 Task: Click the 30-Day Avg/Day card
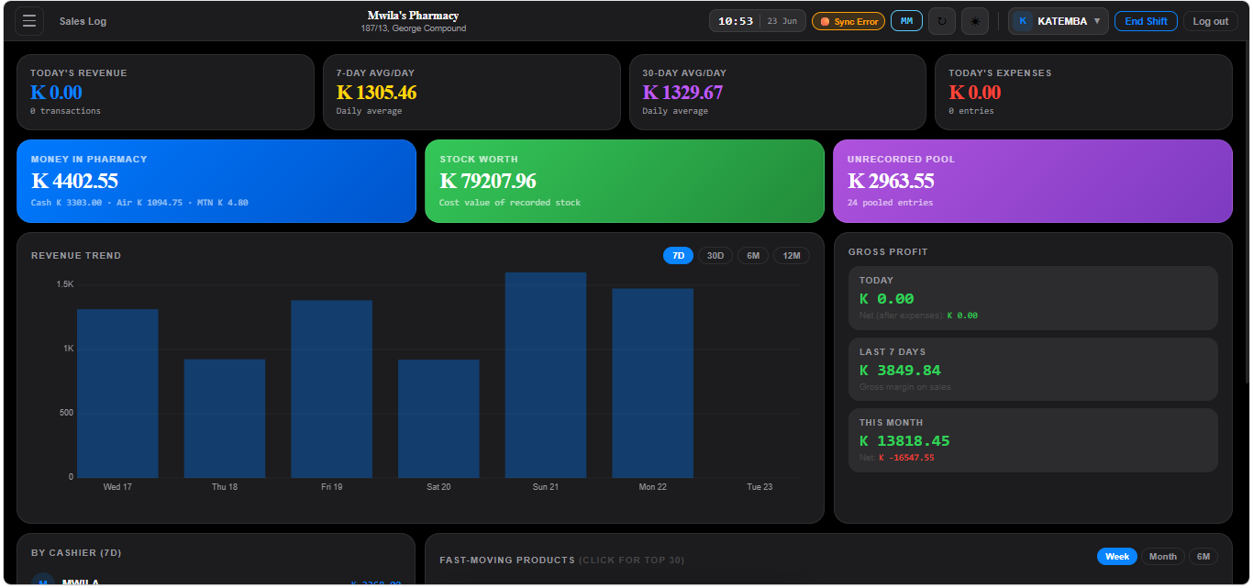click(778, 92)
